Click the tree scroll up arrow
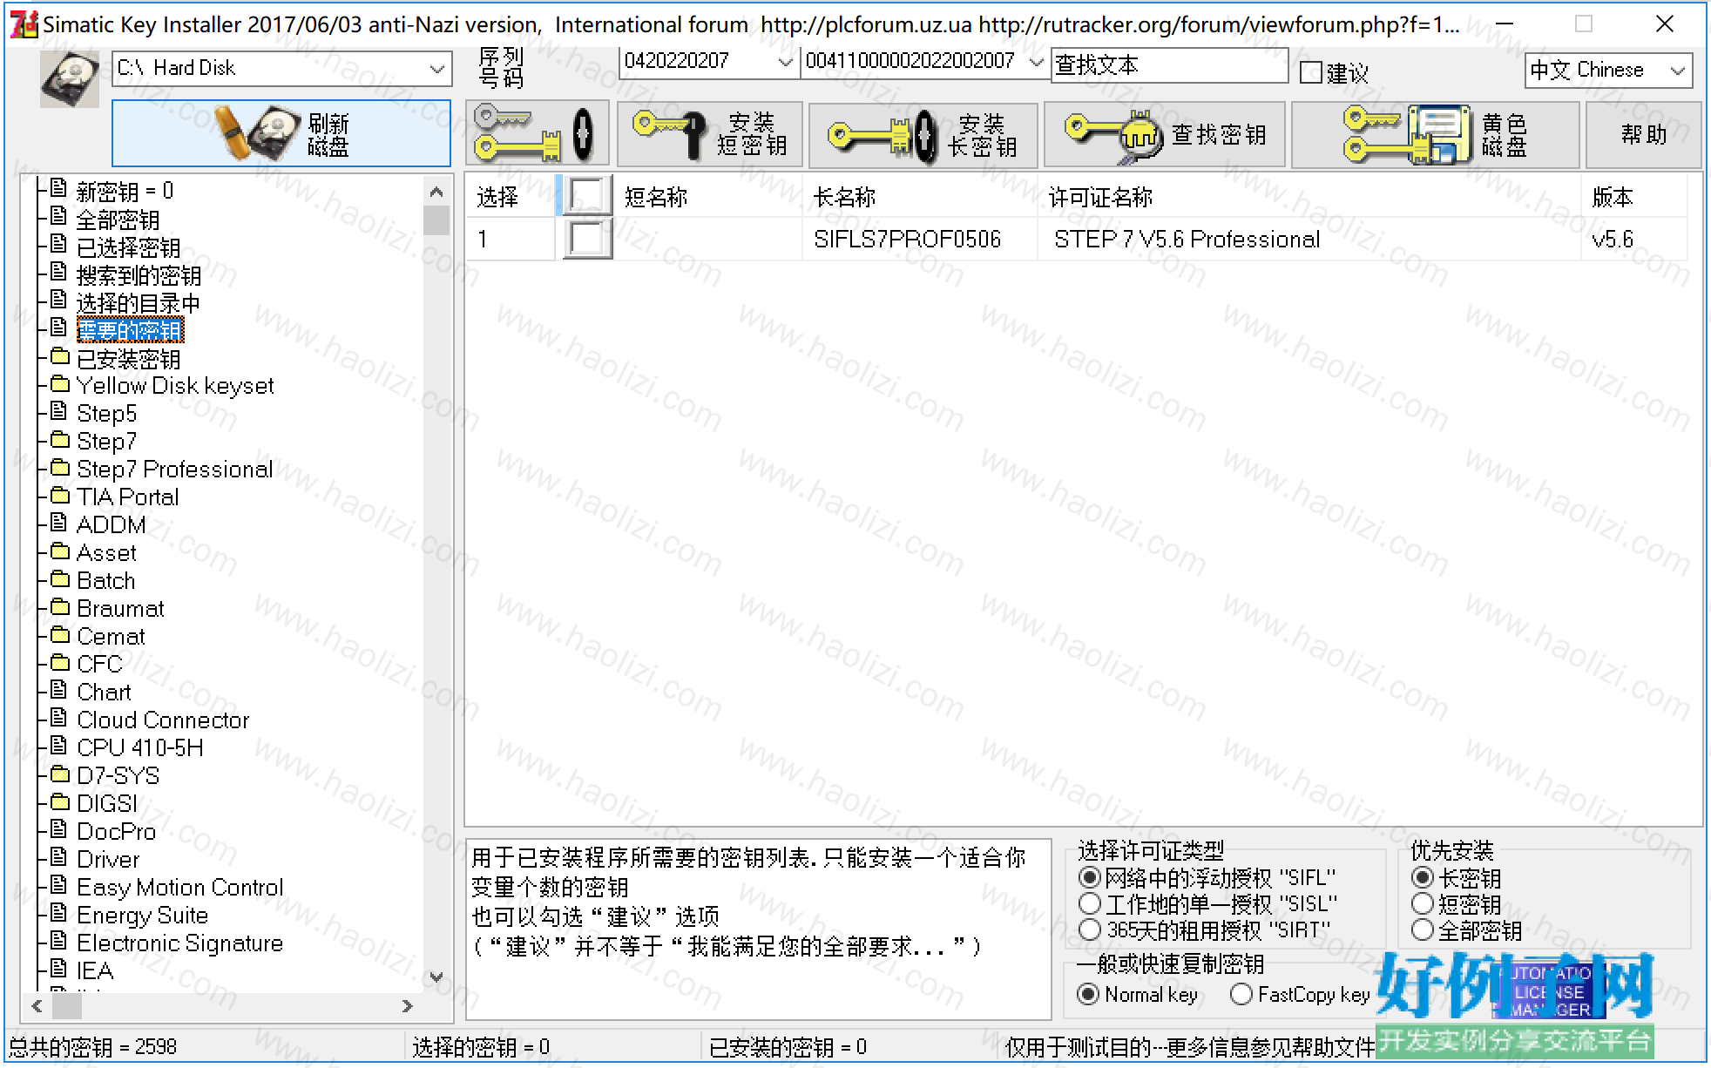Viewport: 1711px width, 1068px height. tap(436, 191)
